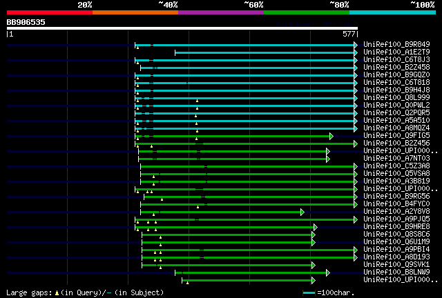Image resolution: width=442 pixels, height=298 pixels.
Task: Open the UniRef100_B9GQZ0 hit label
Action: (396, 75)
